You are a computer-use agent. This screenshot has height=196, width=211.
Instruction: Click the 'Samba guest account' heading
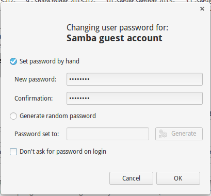point(115,38)
